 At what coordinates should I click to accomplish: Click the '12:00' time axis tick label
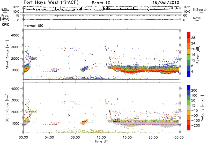(x=101, y=138)
